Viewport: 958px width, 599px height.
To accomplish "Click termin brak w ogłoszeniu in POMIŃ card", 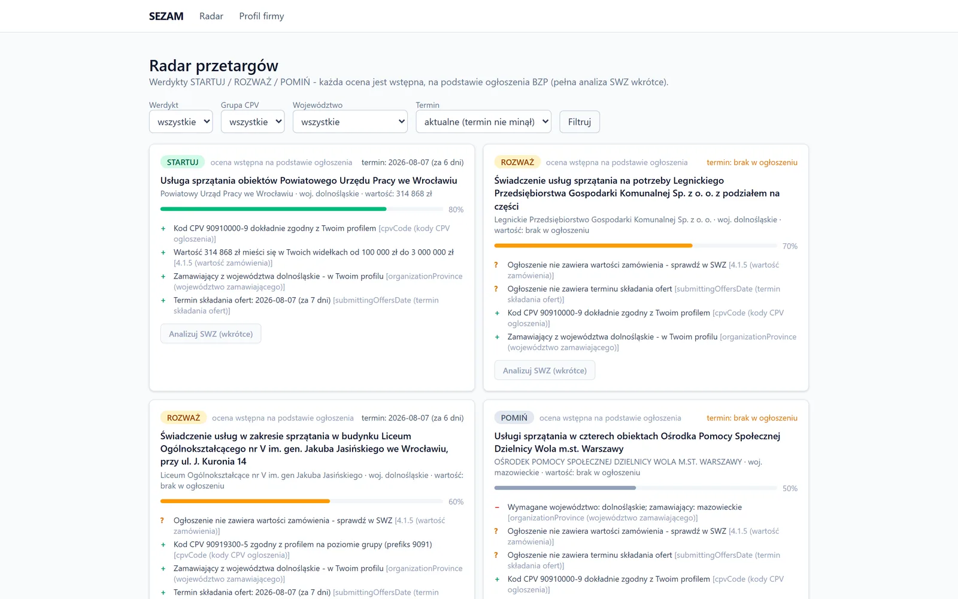I will click(752, 418).
